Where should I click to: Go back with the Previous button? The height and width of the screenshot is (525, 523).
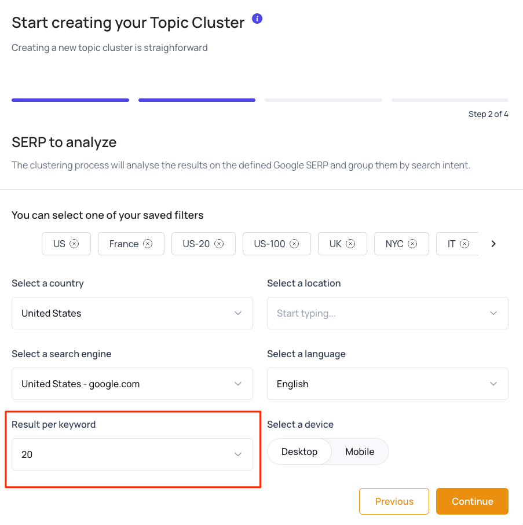pos(394,501)
